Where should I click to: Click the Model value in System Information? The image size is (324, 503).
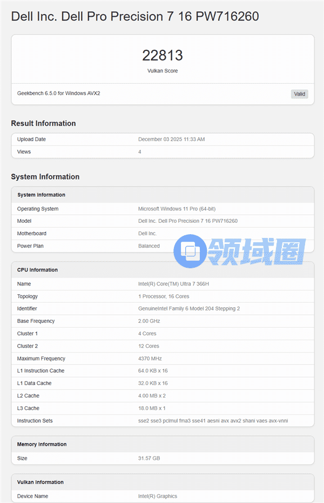(187, 221)
